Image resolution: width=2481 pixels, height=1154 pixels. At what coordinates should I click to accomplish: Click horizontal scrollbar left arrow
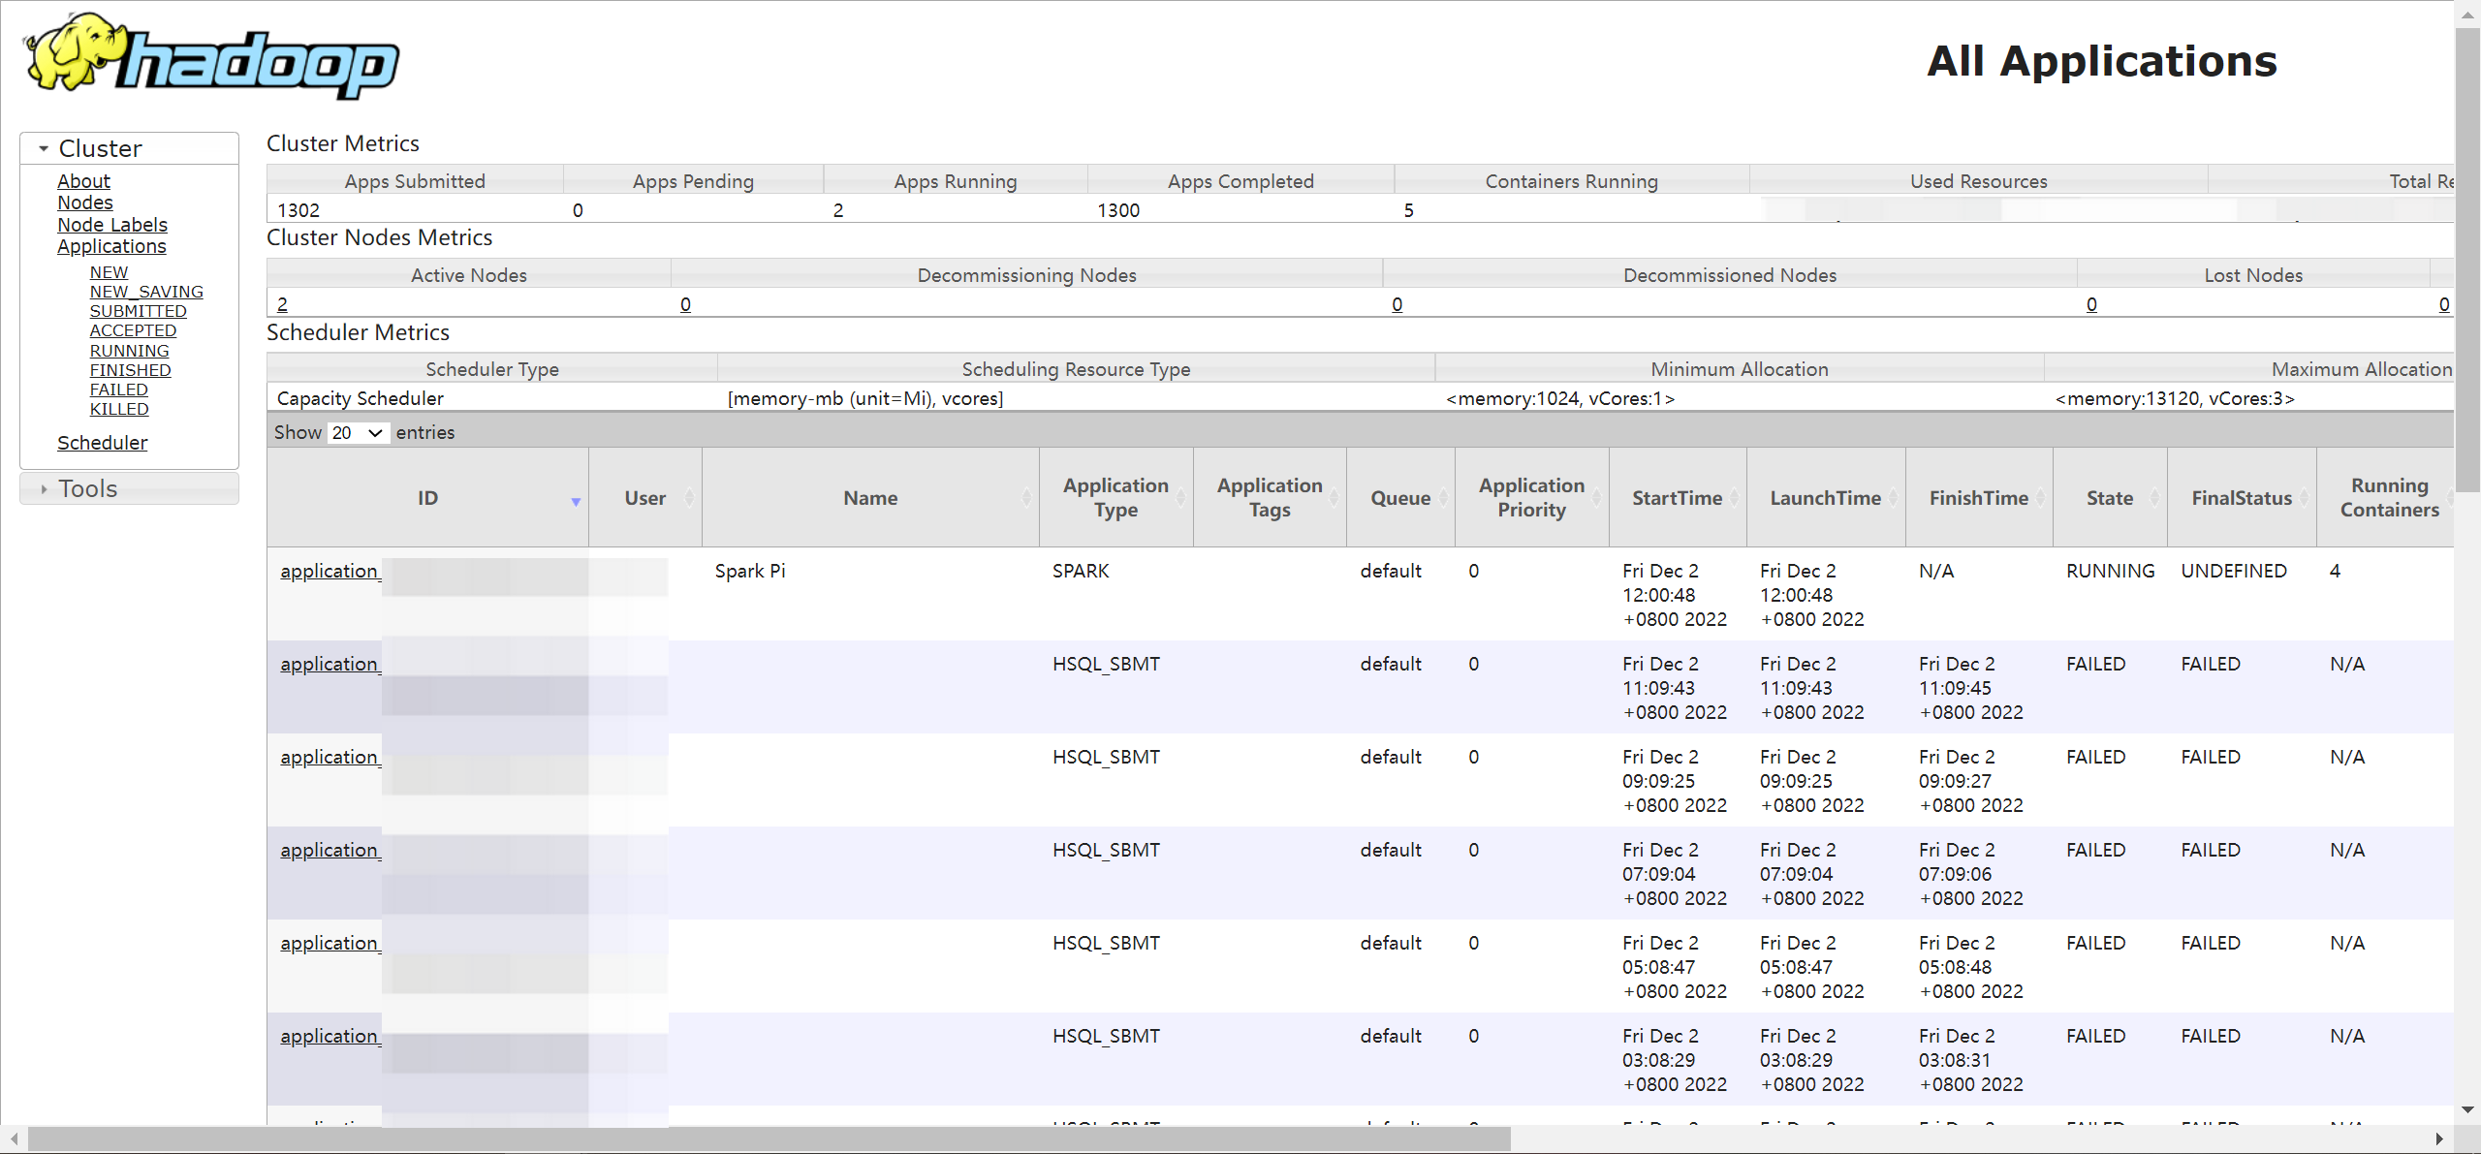click(x=14, y=1139)
